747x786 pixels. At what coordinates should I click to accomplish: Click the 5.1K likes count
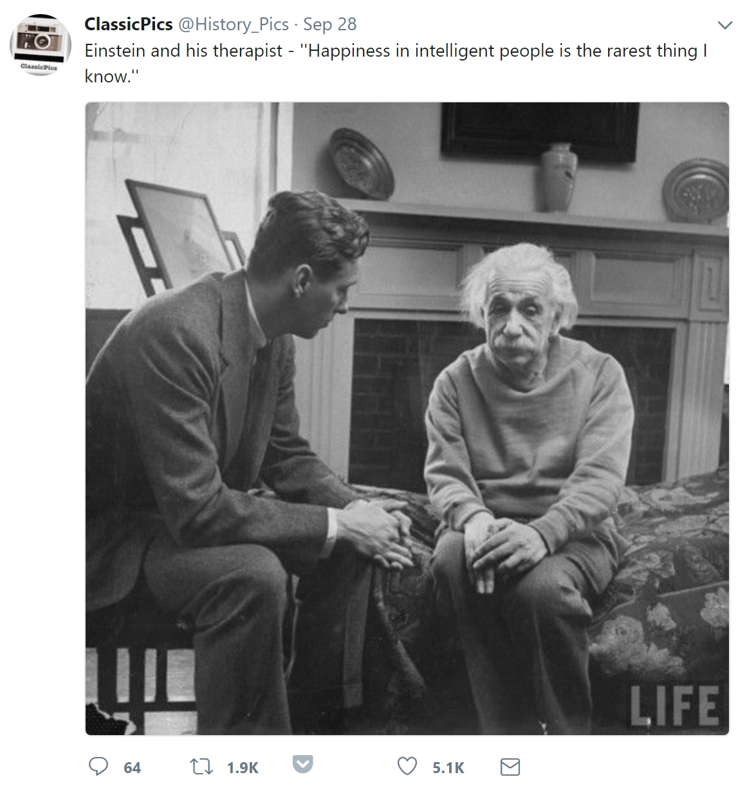tap(448, 767)
